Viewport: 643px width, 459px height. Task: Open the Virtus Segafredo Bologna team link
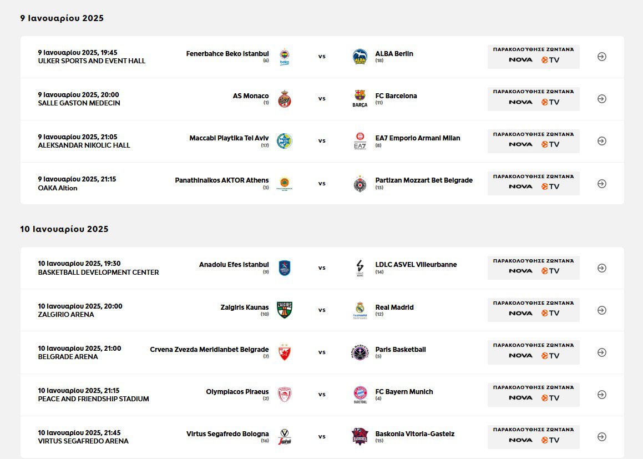(227, 434)
